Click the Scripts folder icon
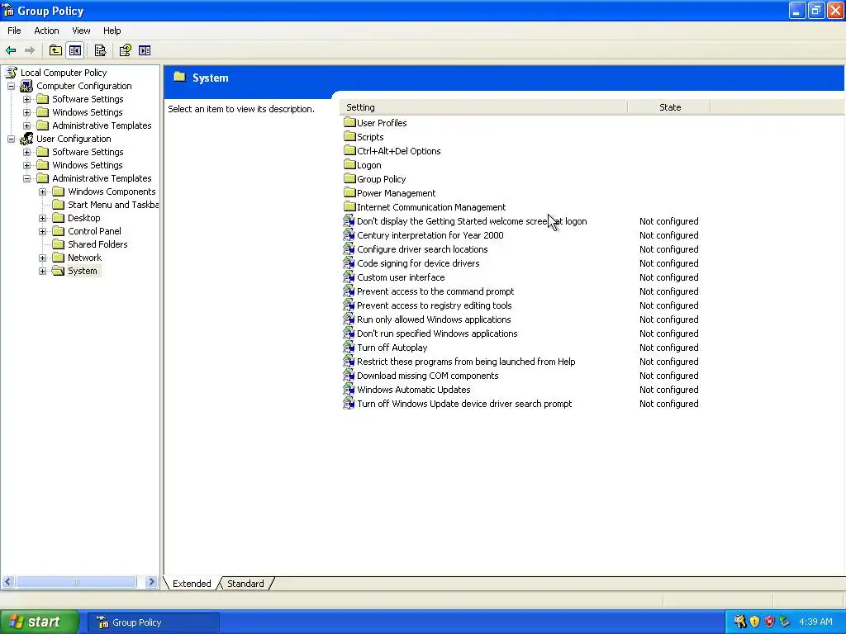Viewport: 846px width, 634px height. click(x=349, y=136)
